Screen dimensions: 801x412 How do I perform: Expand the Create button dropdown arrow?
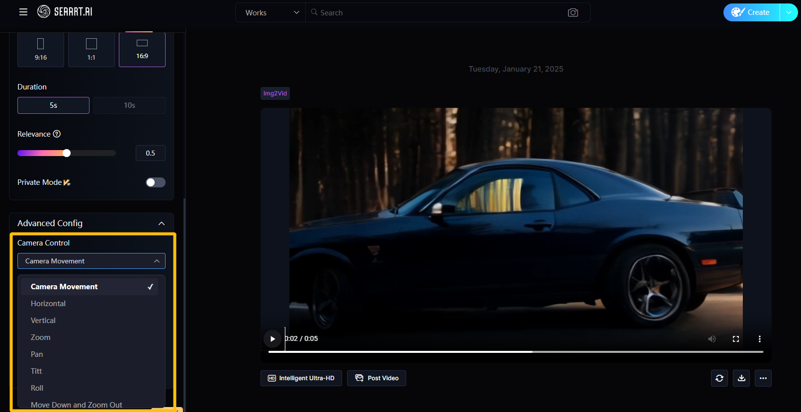pyautogui.click(x=789, y=12)
